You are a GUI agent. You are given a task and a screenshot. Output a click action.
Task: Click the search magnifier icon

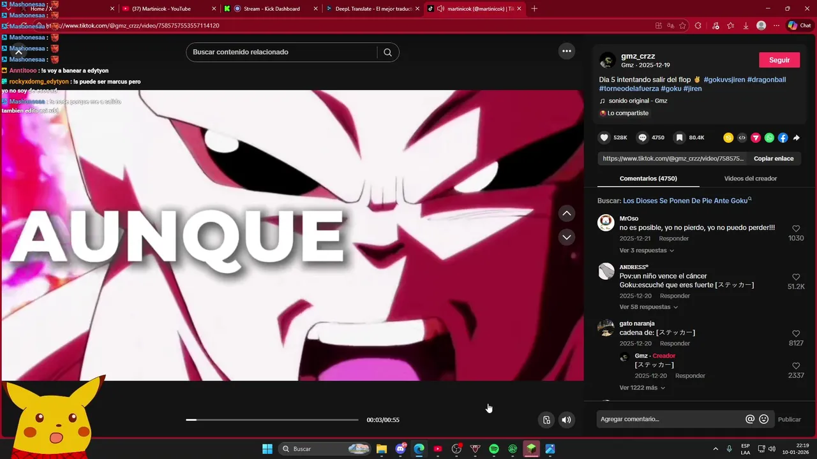pyautogui.click(x=387, y=52)
